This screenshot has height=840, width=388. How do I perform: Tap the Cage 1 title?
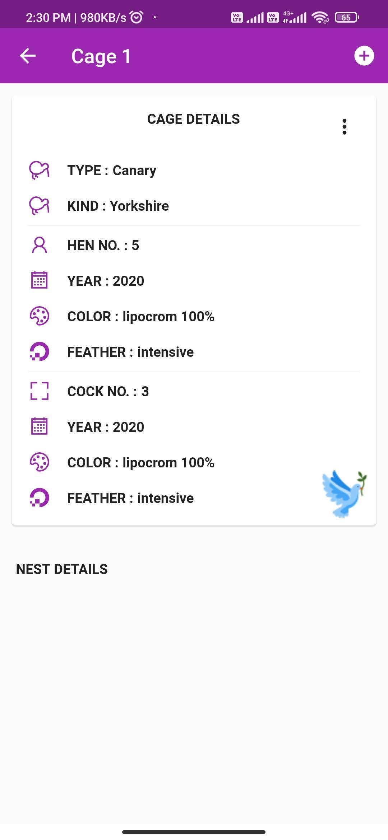click(x=101, y=56)
